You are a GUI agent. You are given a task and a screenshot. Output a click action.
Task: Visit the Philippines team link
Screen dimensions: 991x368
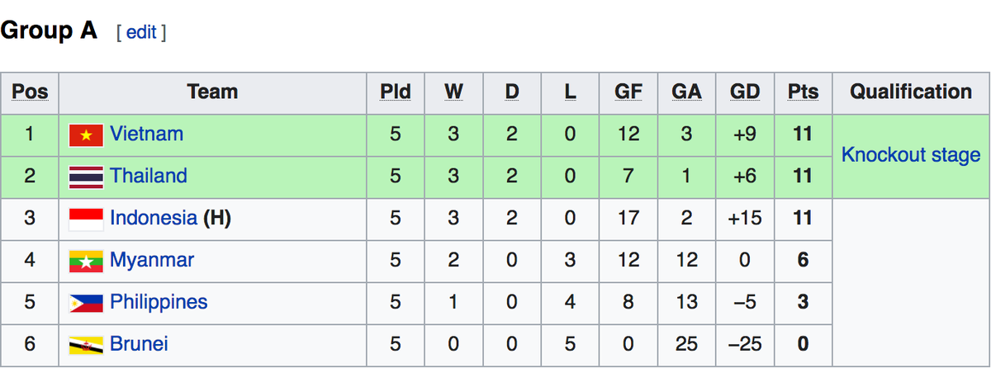(159, 302)
